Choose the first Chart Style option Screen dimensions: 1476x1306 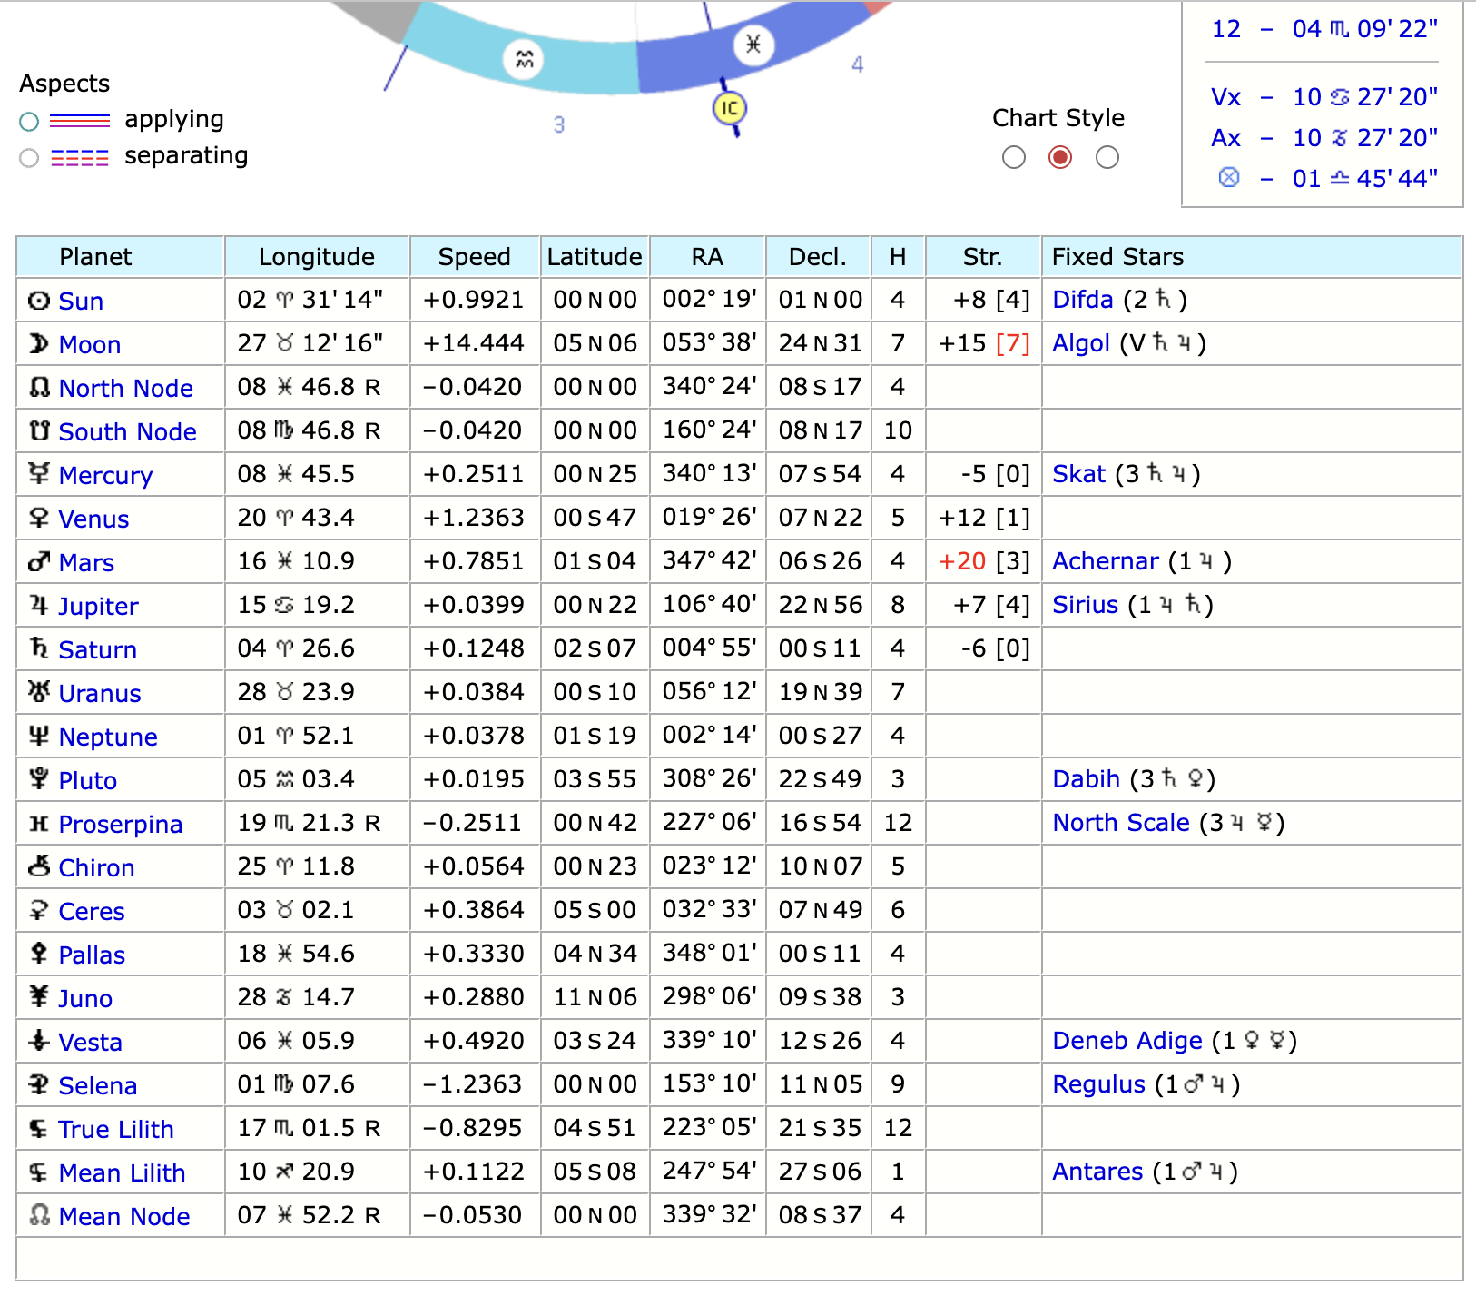[1014, 157]
